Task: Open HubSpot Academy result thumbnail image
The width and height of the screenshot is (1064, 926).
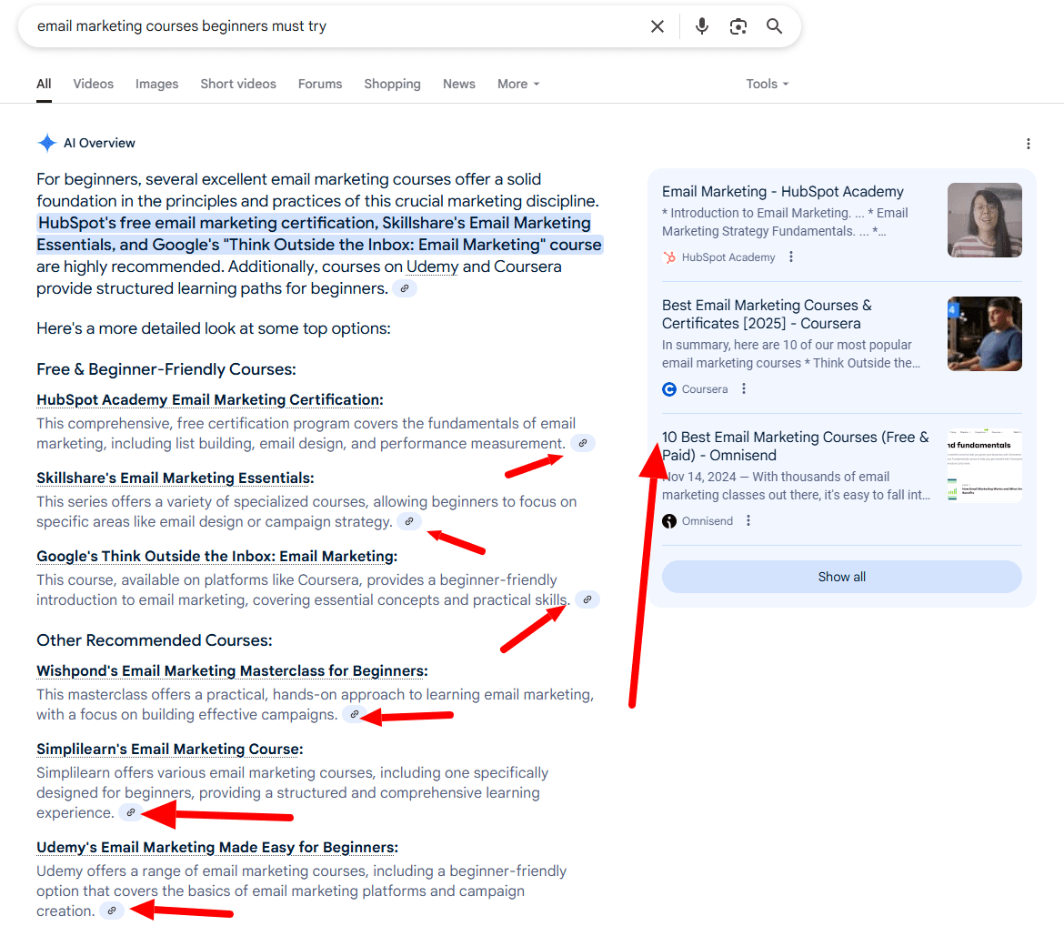Action: 985,220
